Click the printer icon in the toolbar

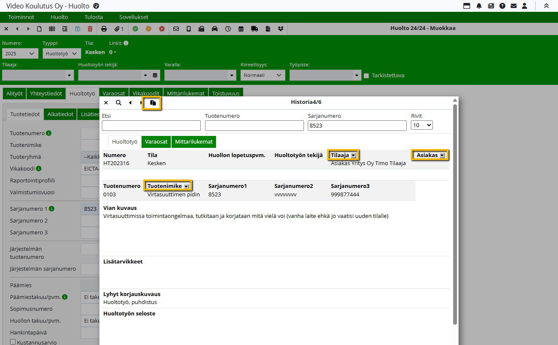click(104, 29)
